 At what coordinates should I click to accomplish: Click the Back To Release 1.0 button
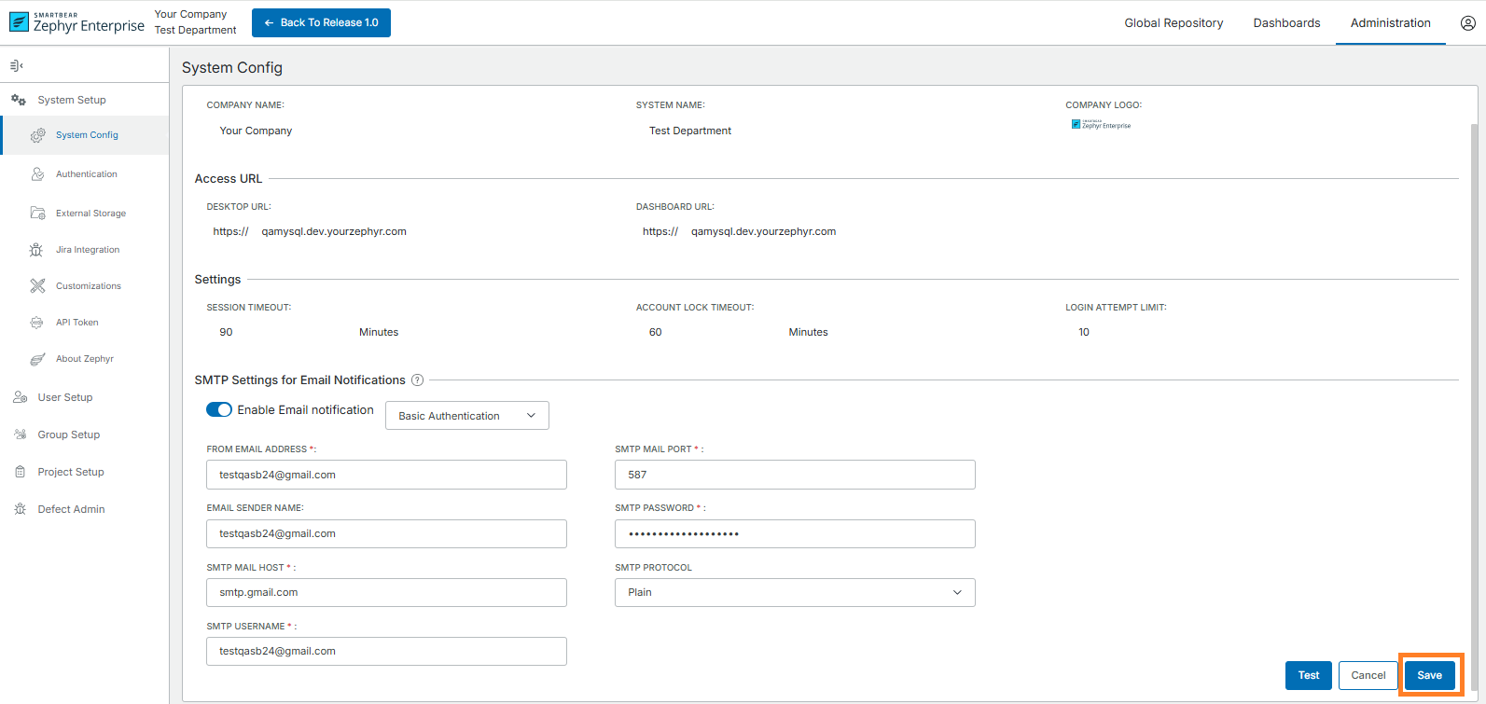click(x=321, y=23)
